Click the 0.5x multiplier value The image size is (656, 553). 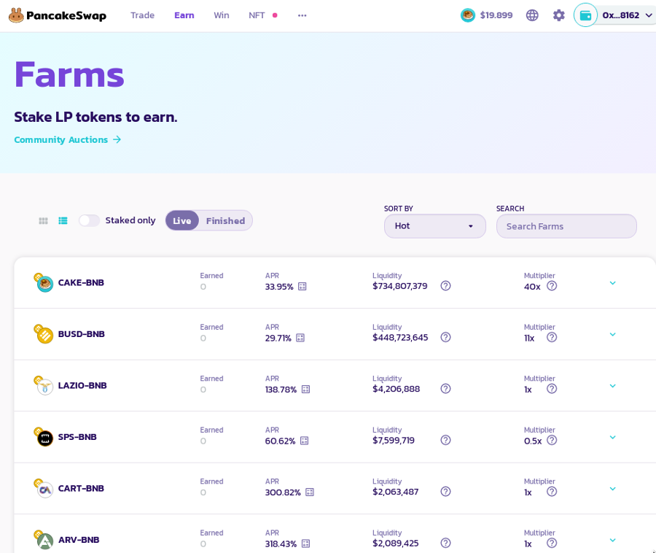point(533,441)
